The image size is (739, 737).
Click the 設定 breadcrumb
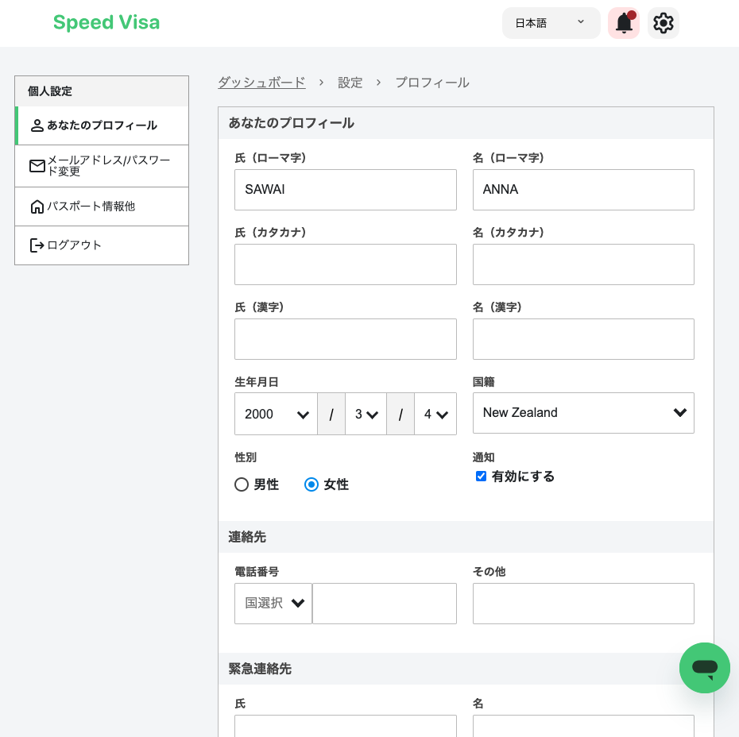(x=350, y=83)
